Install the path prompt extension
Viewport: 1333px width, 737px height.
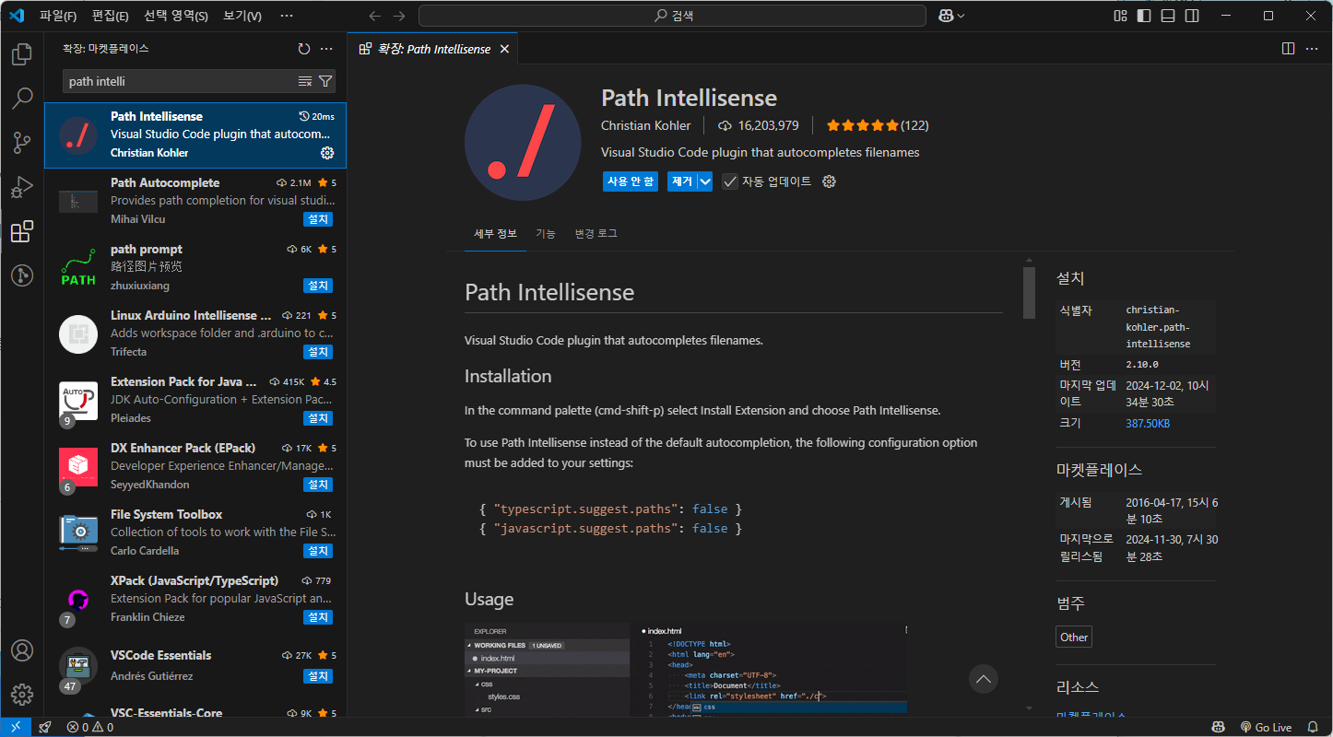318,286
